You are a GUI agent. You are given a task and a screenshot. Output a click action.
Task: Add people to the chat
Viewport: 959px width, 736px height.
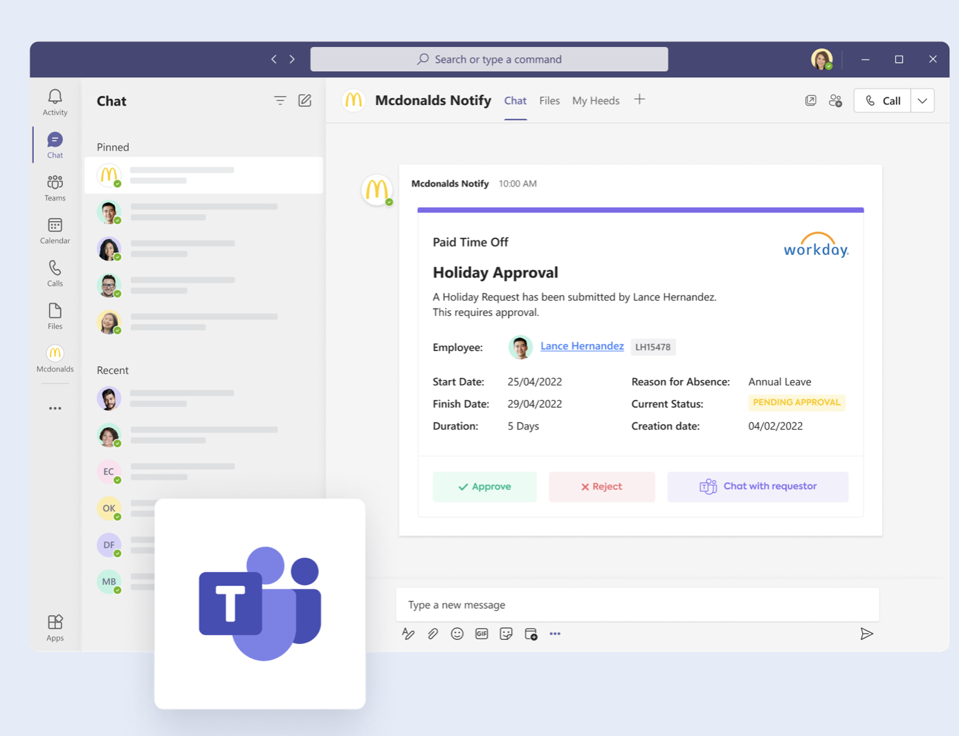(x=836, y=101)
